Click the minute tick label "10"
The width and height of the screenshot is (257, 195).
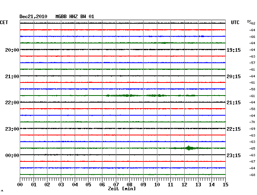157,185
